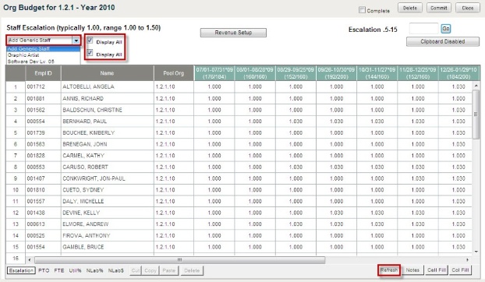Switch to the PTO tab
Screen dimensions: 485x282
tap(44, 270)
